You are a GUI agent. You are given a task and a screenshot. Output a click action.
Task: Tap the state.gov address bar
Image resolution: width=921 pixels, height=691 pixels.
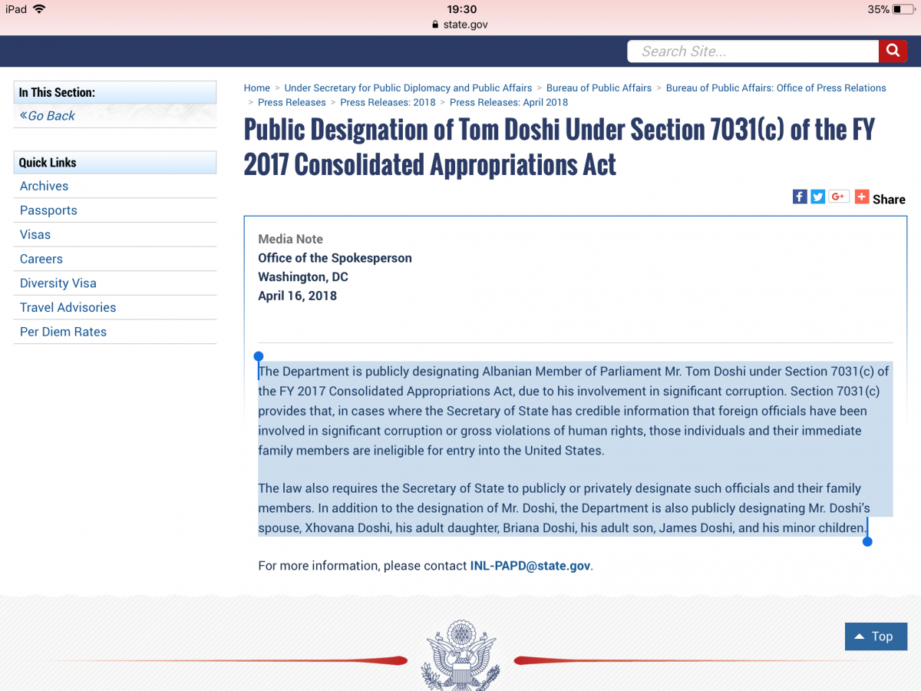pos(460,25)
